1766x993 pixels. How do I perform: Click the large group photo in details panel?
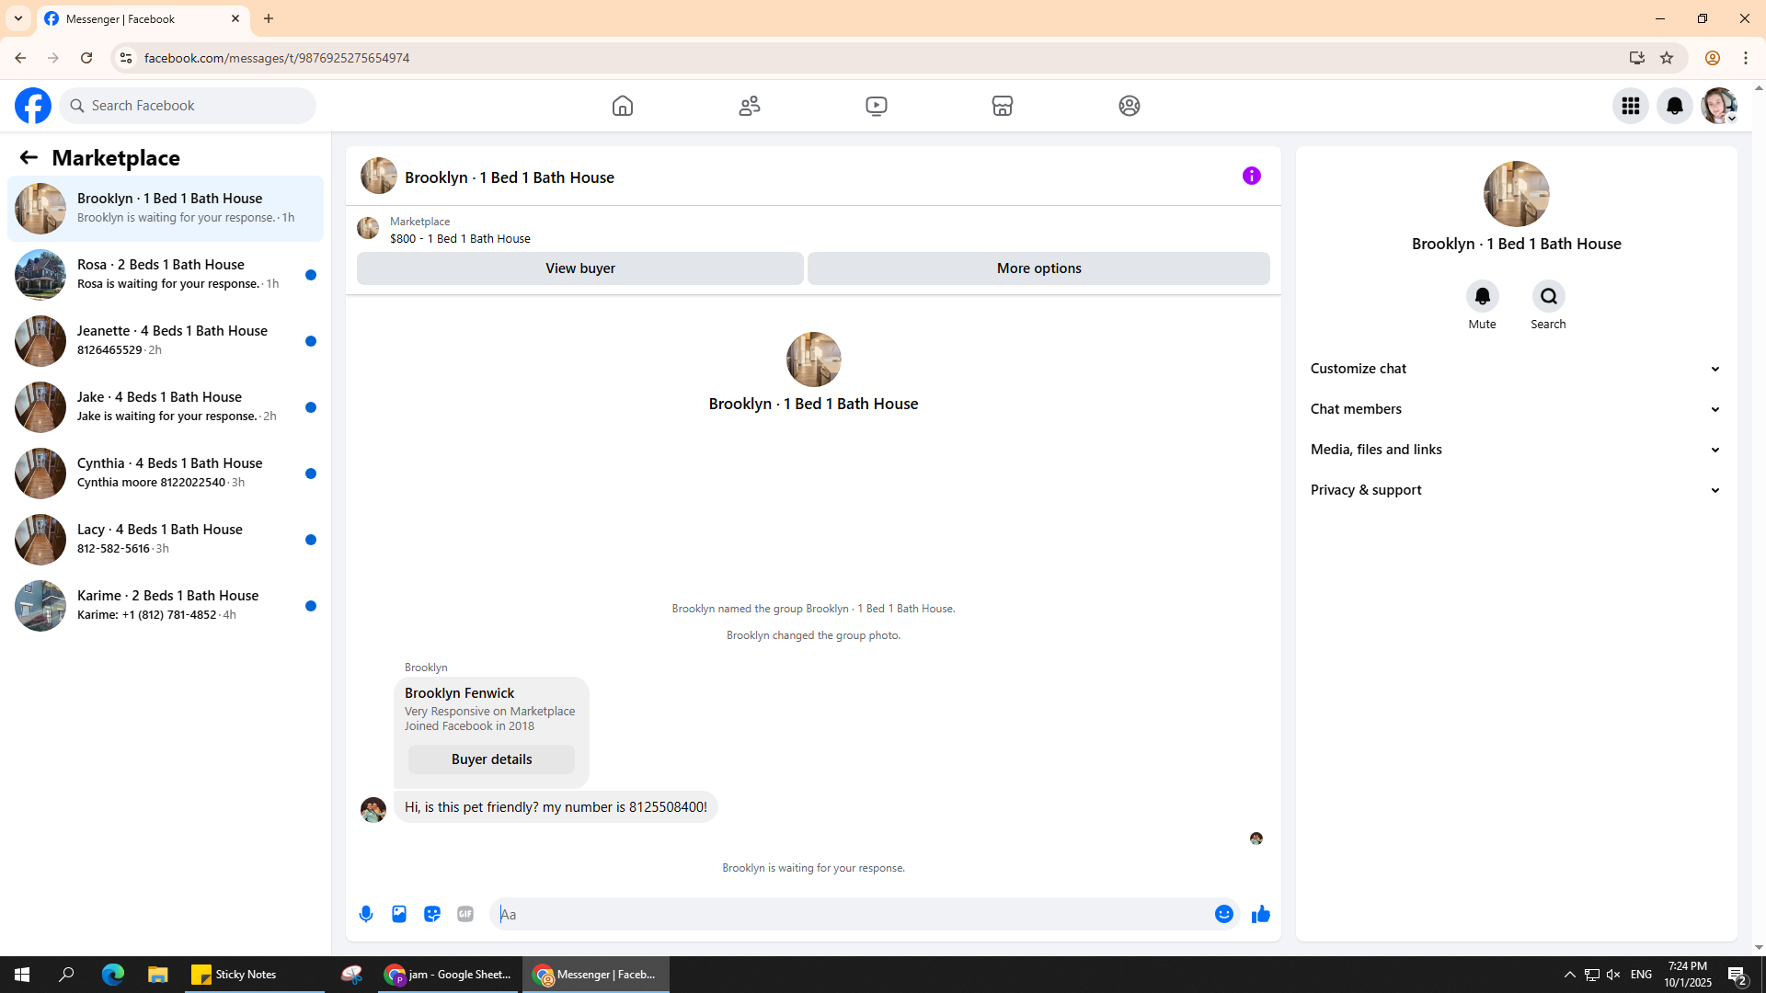(1517, 194)
